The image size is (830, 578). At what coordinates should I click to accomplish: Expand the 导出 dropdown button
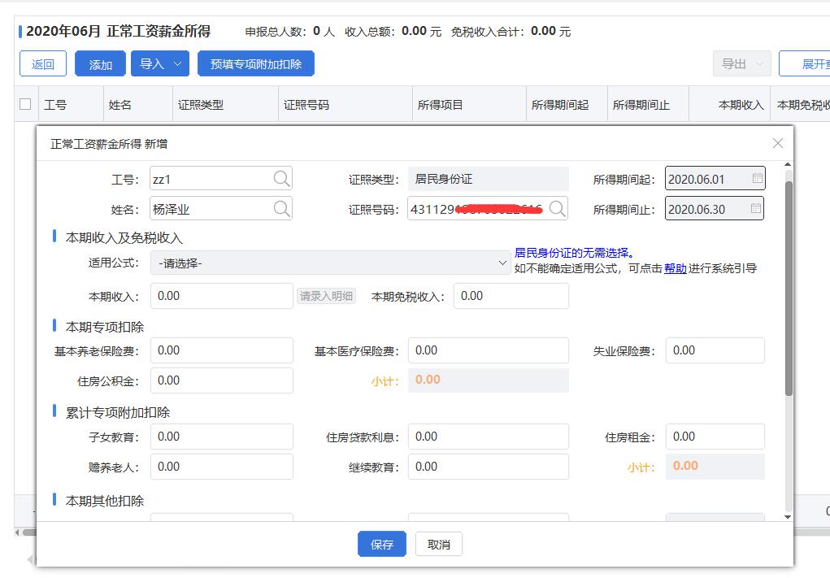(742, 64)
